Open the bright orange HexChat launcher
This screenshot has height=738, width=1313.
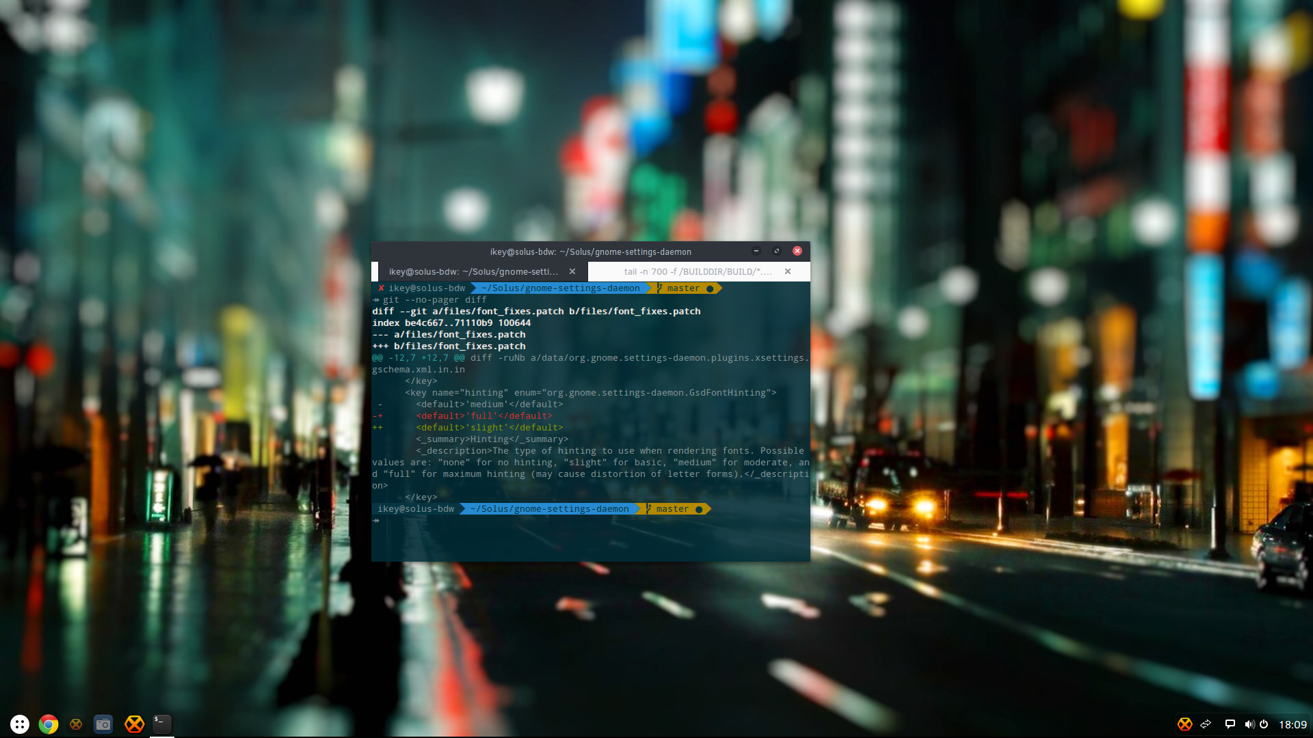pos(134,724)
